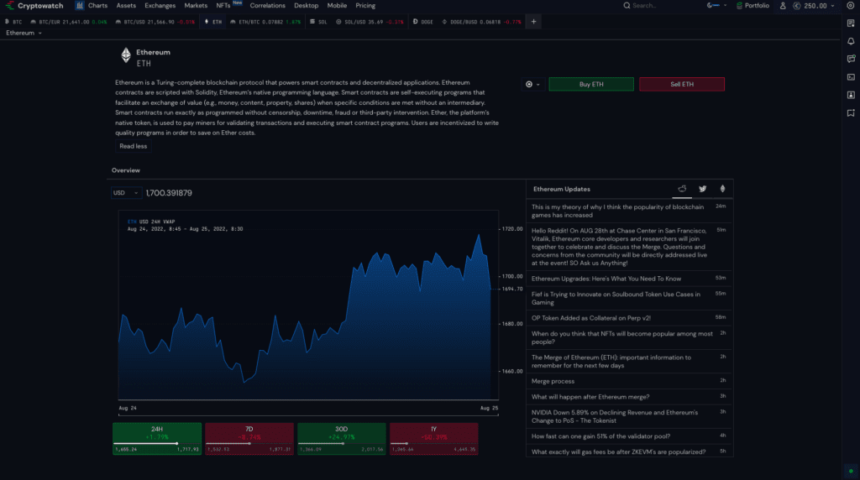Screen dimensions: 860x480
Task: Follow the Desktop link
Action: (x=306, y=6)
